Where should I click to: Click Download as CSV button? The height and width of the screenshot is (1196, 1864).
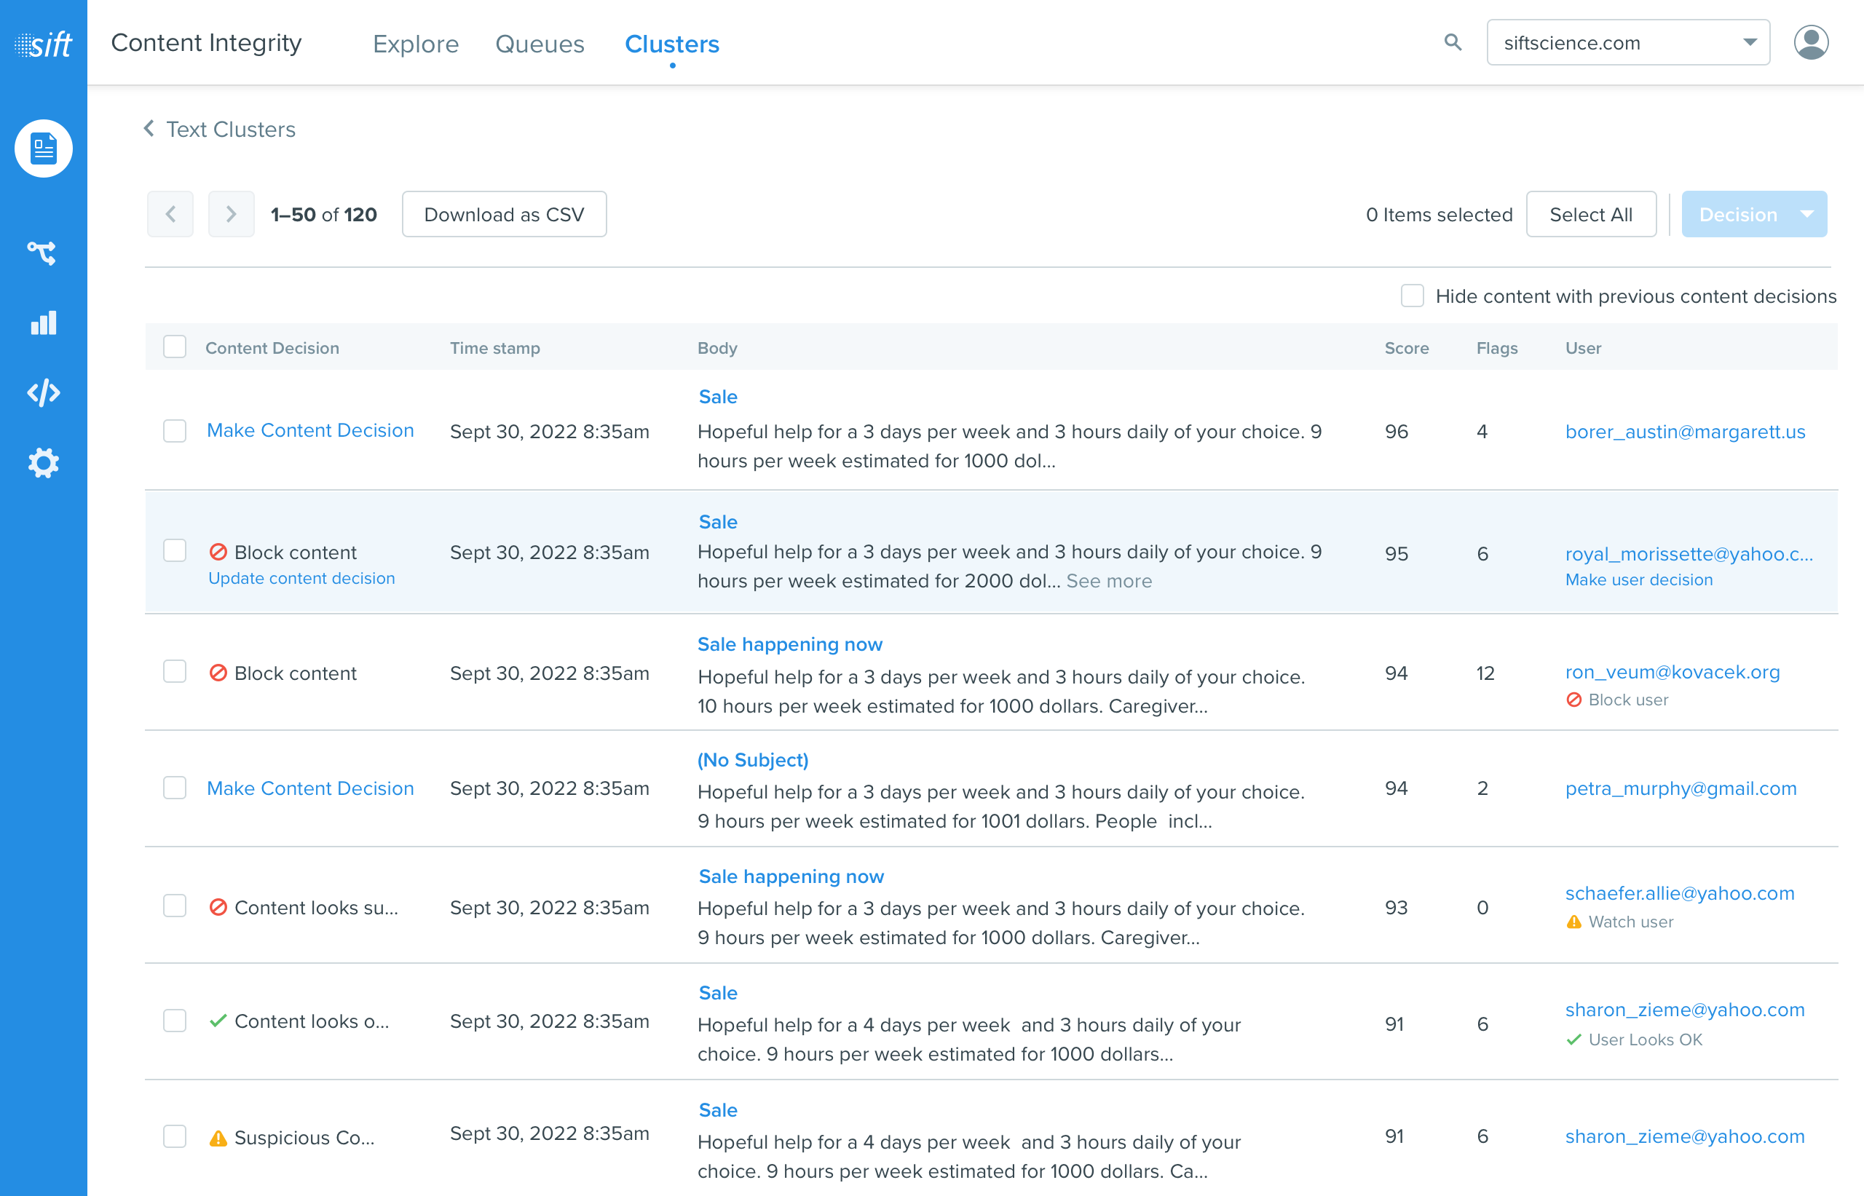tap(504, 214)
